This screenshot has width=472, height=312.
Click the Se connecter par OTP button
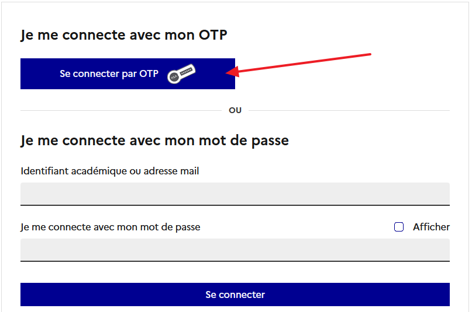128,74
